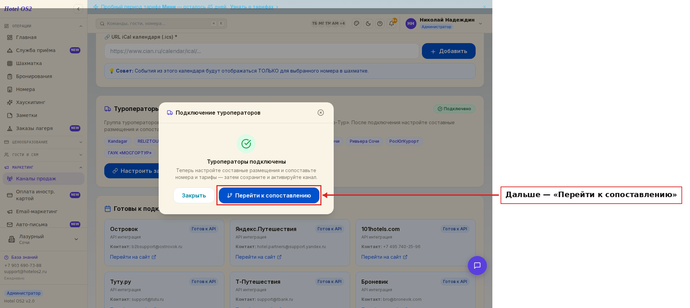Open user menu Николай Надеждин

pyautogui.click(x=444, y=23)
